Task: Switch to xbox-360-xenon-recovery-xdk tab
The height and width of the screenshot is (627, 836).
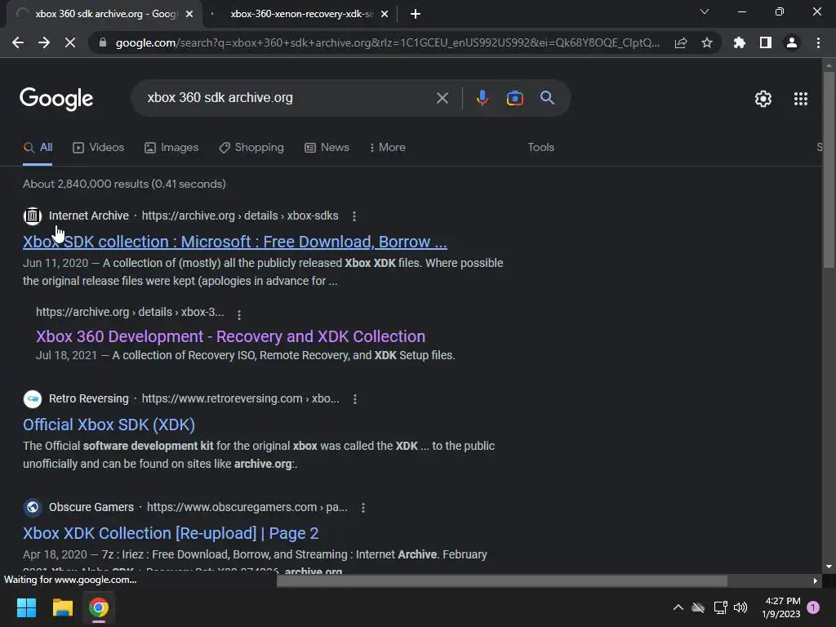Action: pos(300,15)
